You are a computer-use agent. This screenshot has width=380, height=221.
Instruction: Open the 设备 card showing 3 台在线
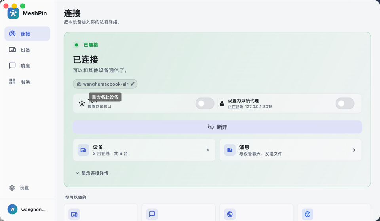tap(144, 150)
